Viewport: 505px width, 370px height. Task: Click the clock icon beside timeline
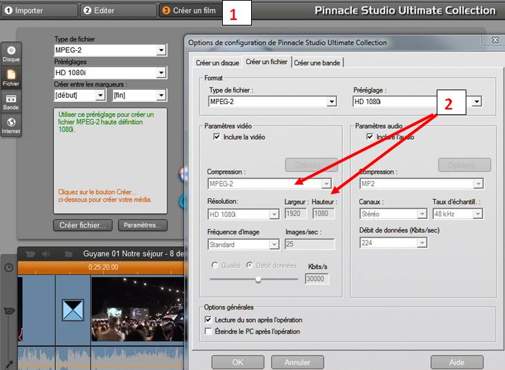[9, 267]
